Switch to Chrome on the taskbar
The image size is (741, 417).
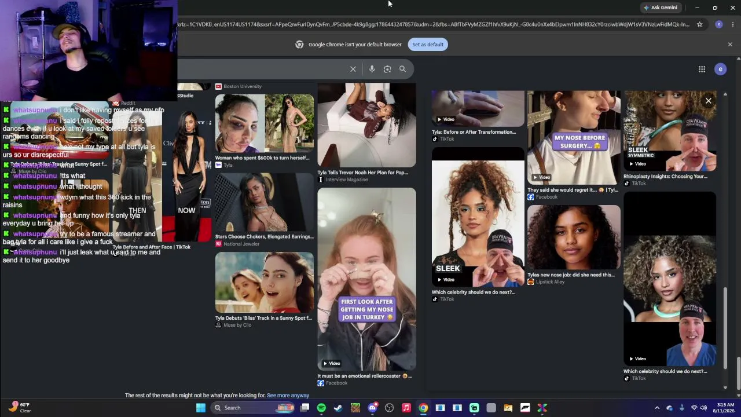(423, 408)
